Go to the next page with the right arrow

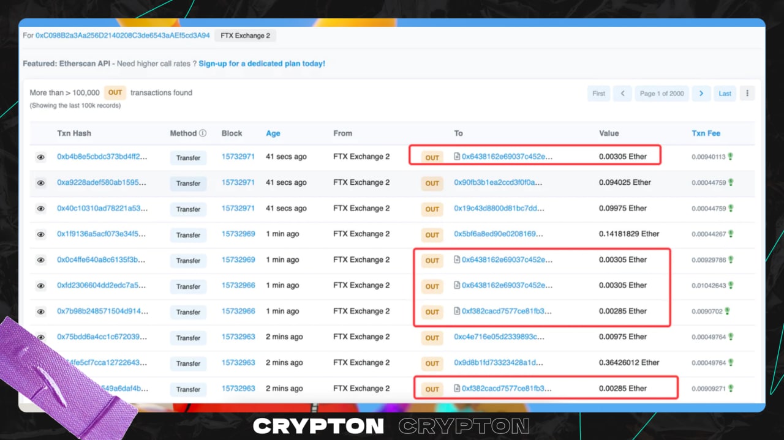click(701, 94)
